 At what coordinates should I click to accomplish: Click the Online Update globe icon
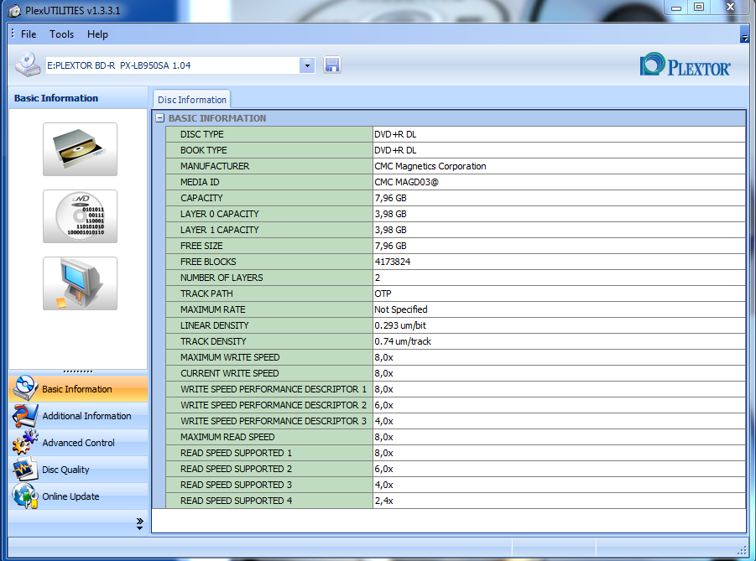pyautogui.click(x=25, y=496)
